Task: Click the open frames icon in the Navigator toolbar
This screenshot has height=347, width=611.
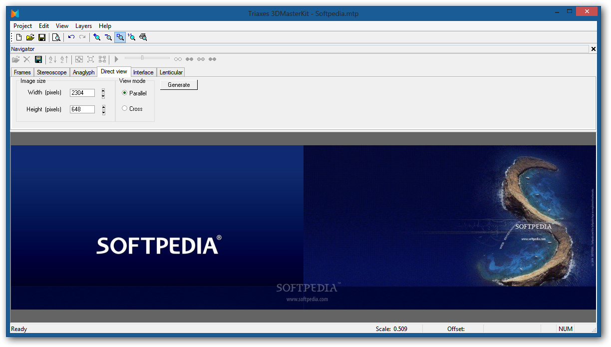Action: (16, 59)
